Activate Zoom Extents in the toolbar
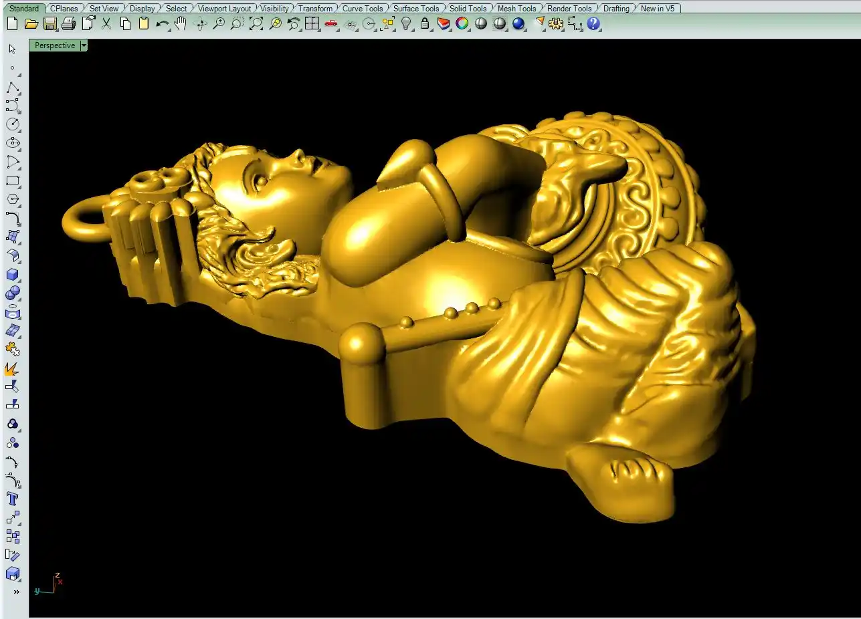 (256, 24)
